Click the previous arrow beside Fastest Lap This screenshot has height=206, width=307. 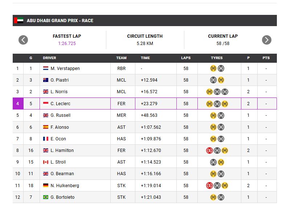pyautogui.click(x=23, y=40)
